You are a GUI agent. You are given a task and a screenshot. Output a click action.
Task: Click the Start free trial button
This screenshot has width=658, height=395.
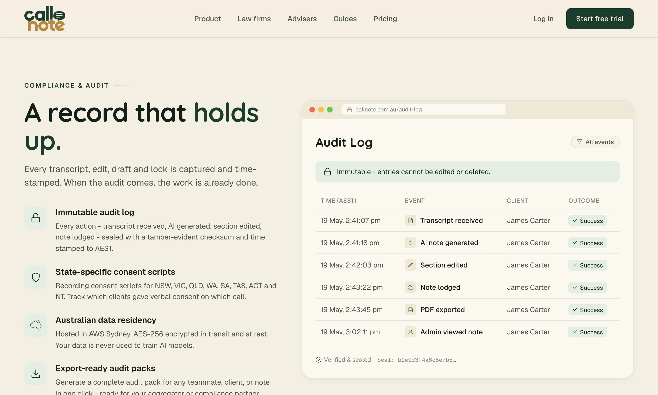coord(600,19)
